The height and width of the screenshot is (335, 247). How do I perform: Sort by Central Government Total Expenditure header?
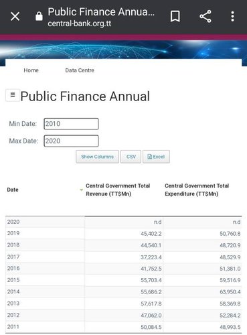coord(197,190)
